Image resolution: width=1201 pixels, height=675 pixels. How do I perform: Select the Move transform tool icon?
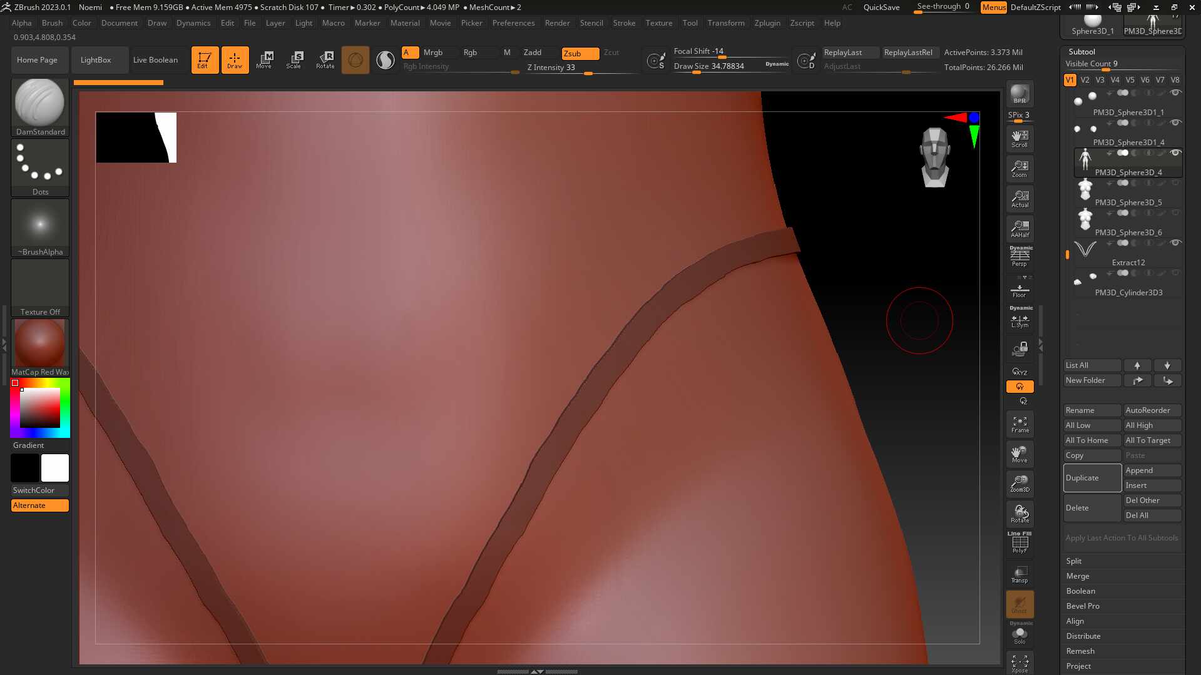coord(263,59)
